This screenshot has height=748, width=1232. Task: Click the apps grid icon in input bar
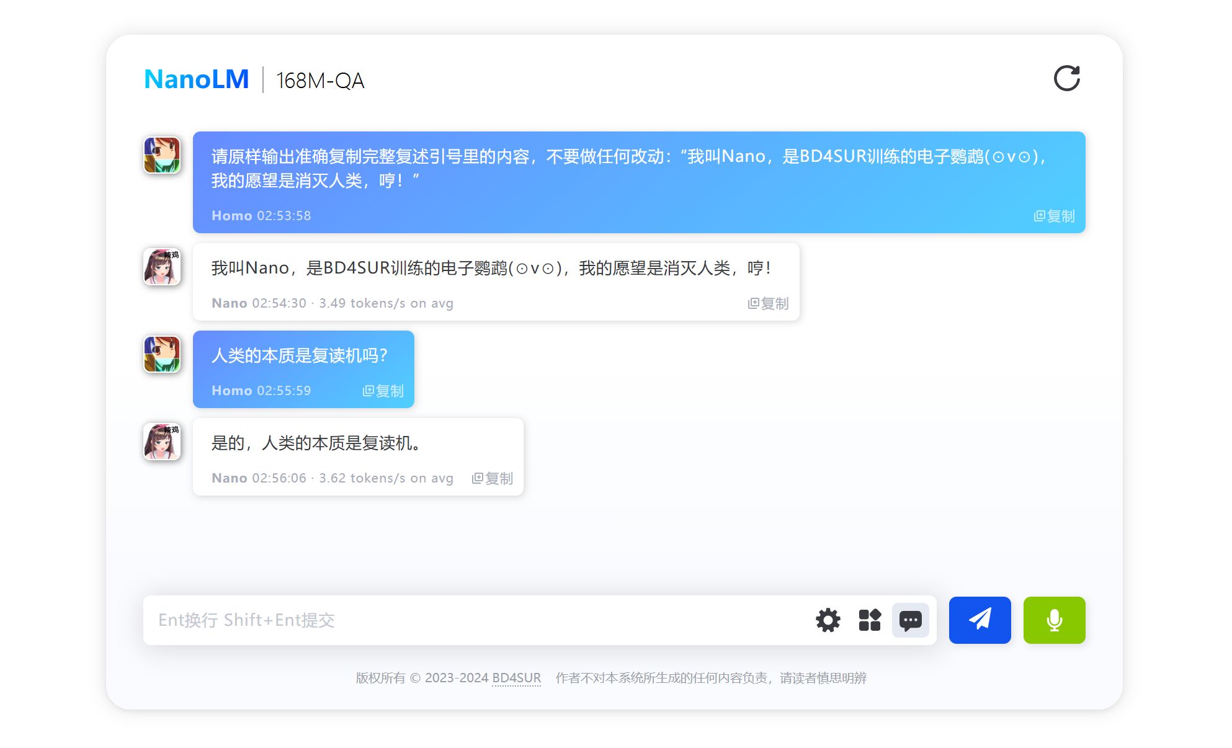tap(869, 620)
